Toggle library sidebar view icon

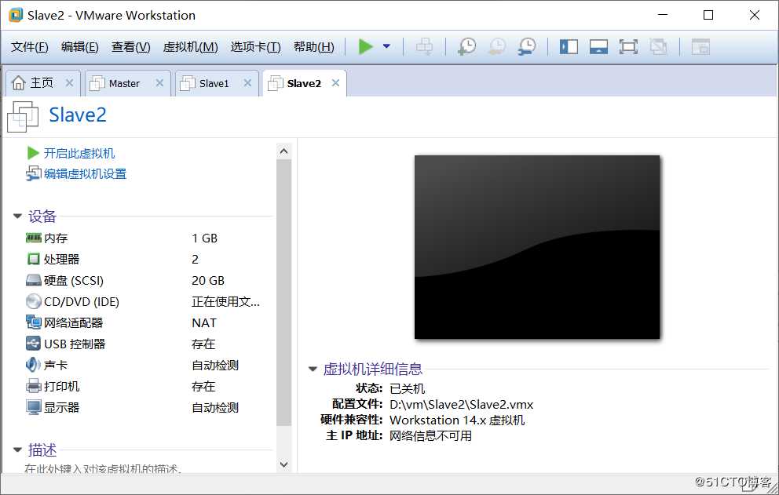[569, 46]
